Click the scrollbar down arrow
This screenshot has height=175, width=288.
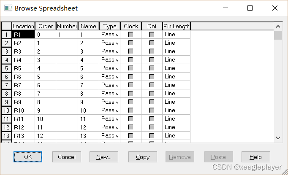click(x=278, y=138)
